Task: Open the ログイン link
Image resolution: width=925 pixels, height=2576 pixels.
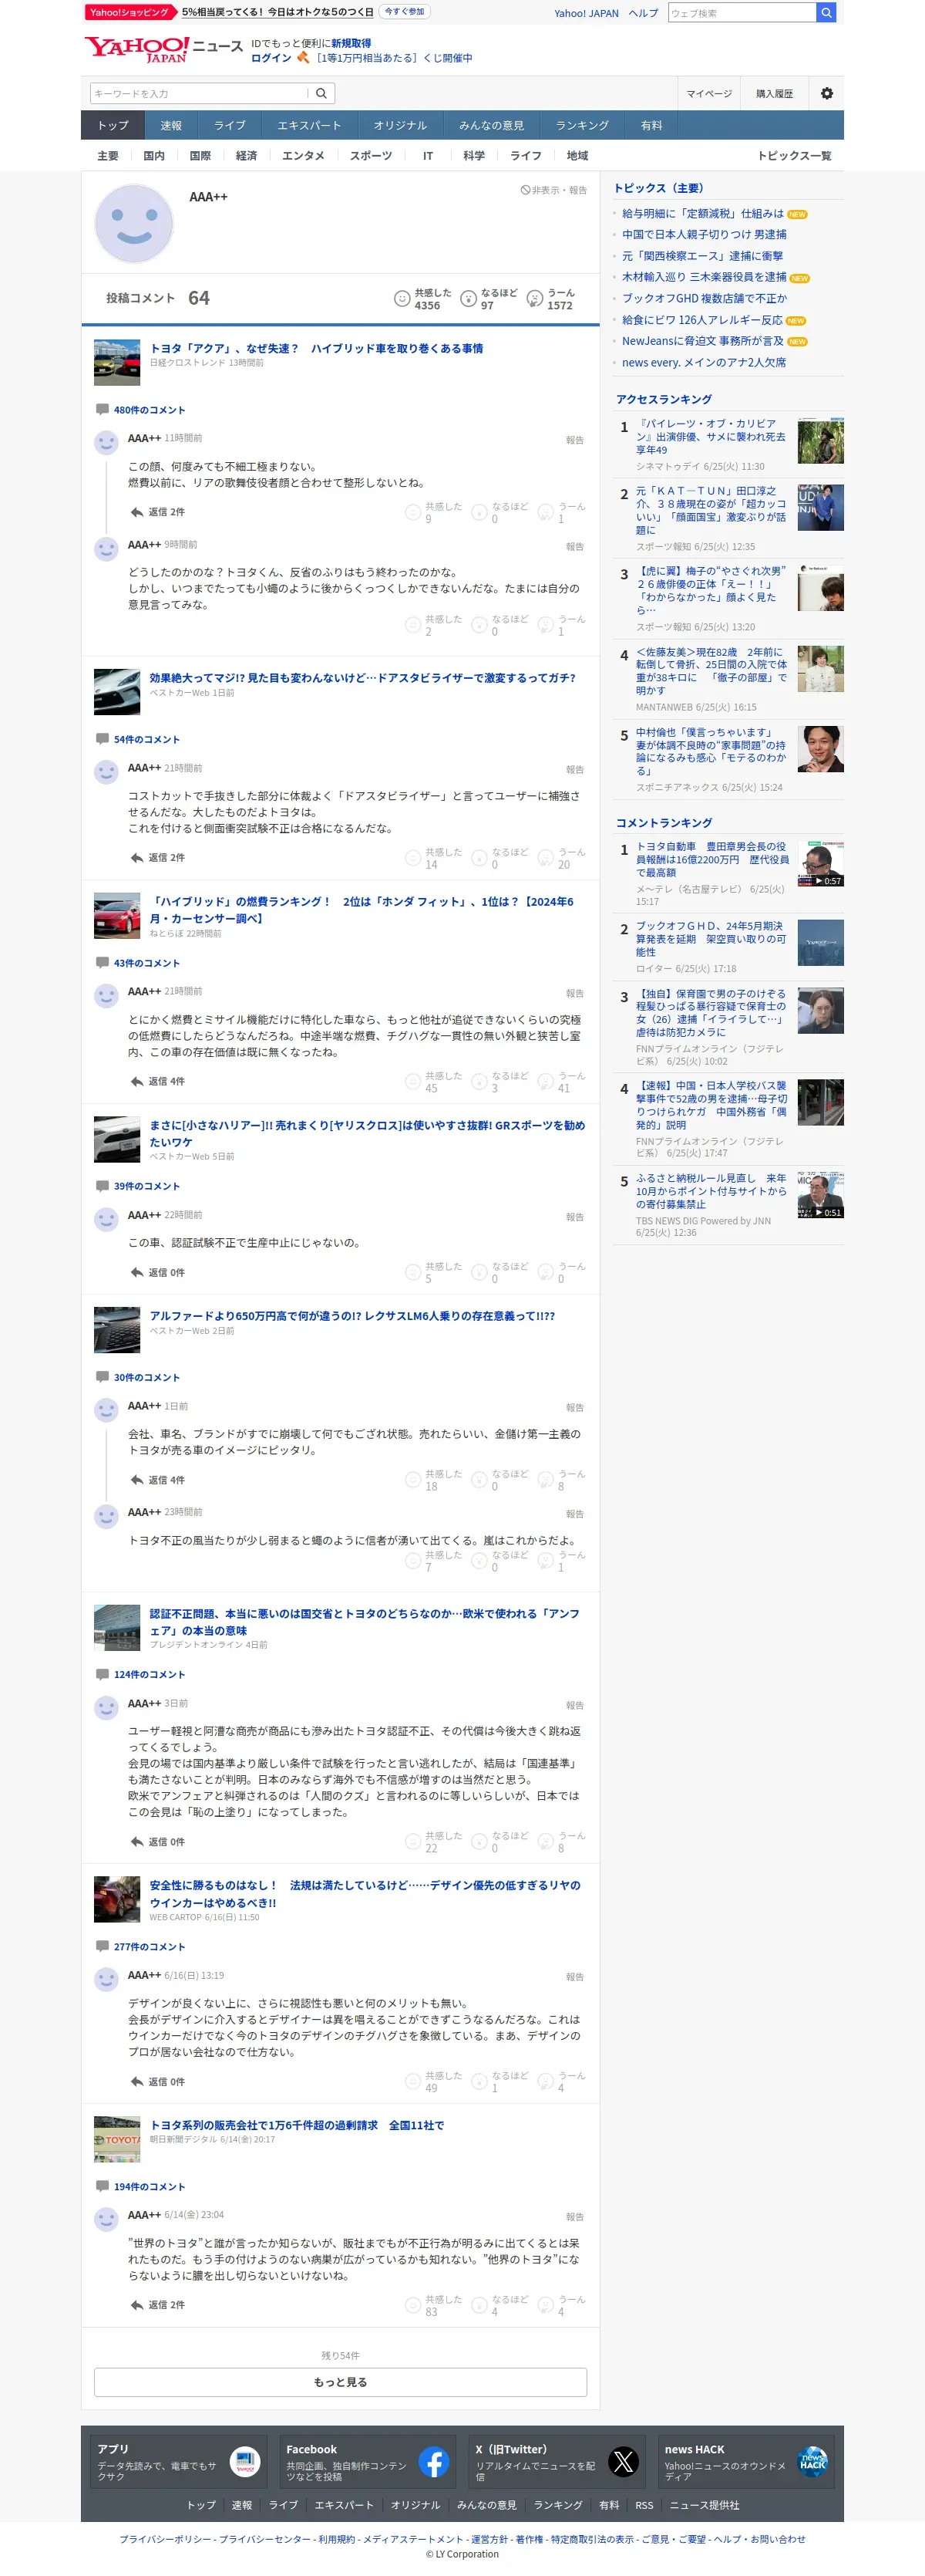Action: point(271,58)
